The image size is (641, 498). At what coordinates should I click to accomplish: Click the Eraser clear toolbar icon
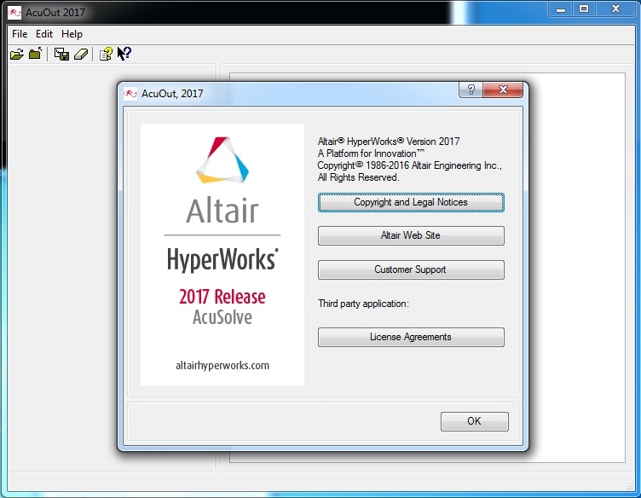tap(81, 54)
